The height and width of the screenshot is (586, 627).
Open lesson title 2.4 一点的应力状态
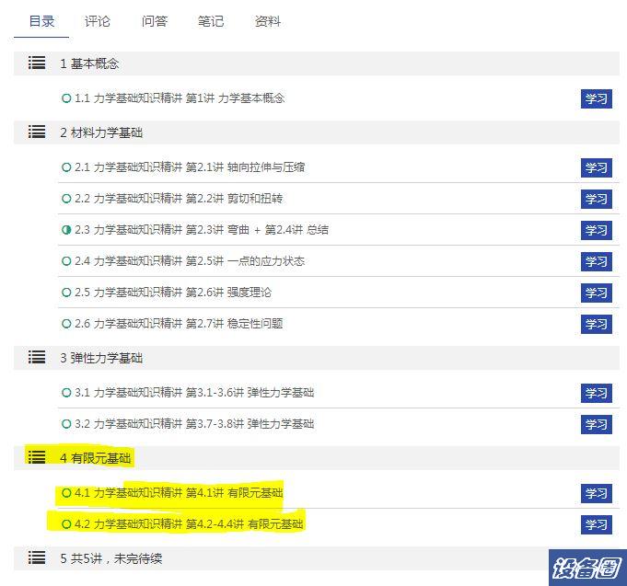[190, 261]
